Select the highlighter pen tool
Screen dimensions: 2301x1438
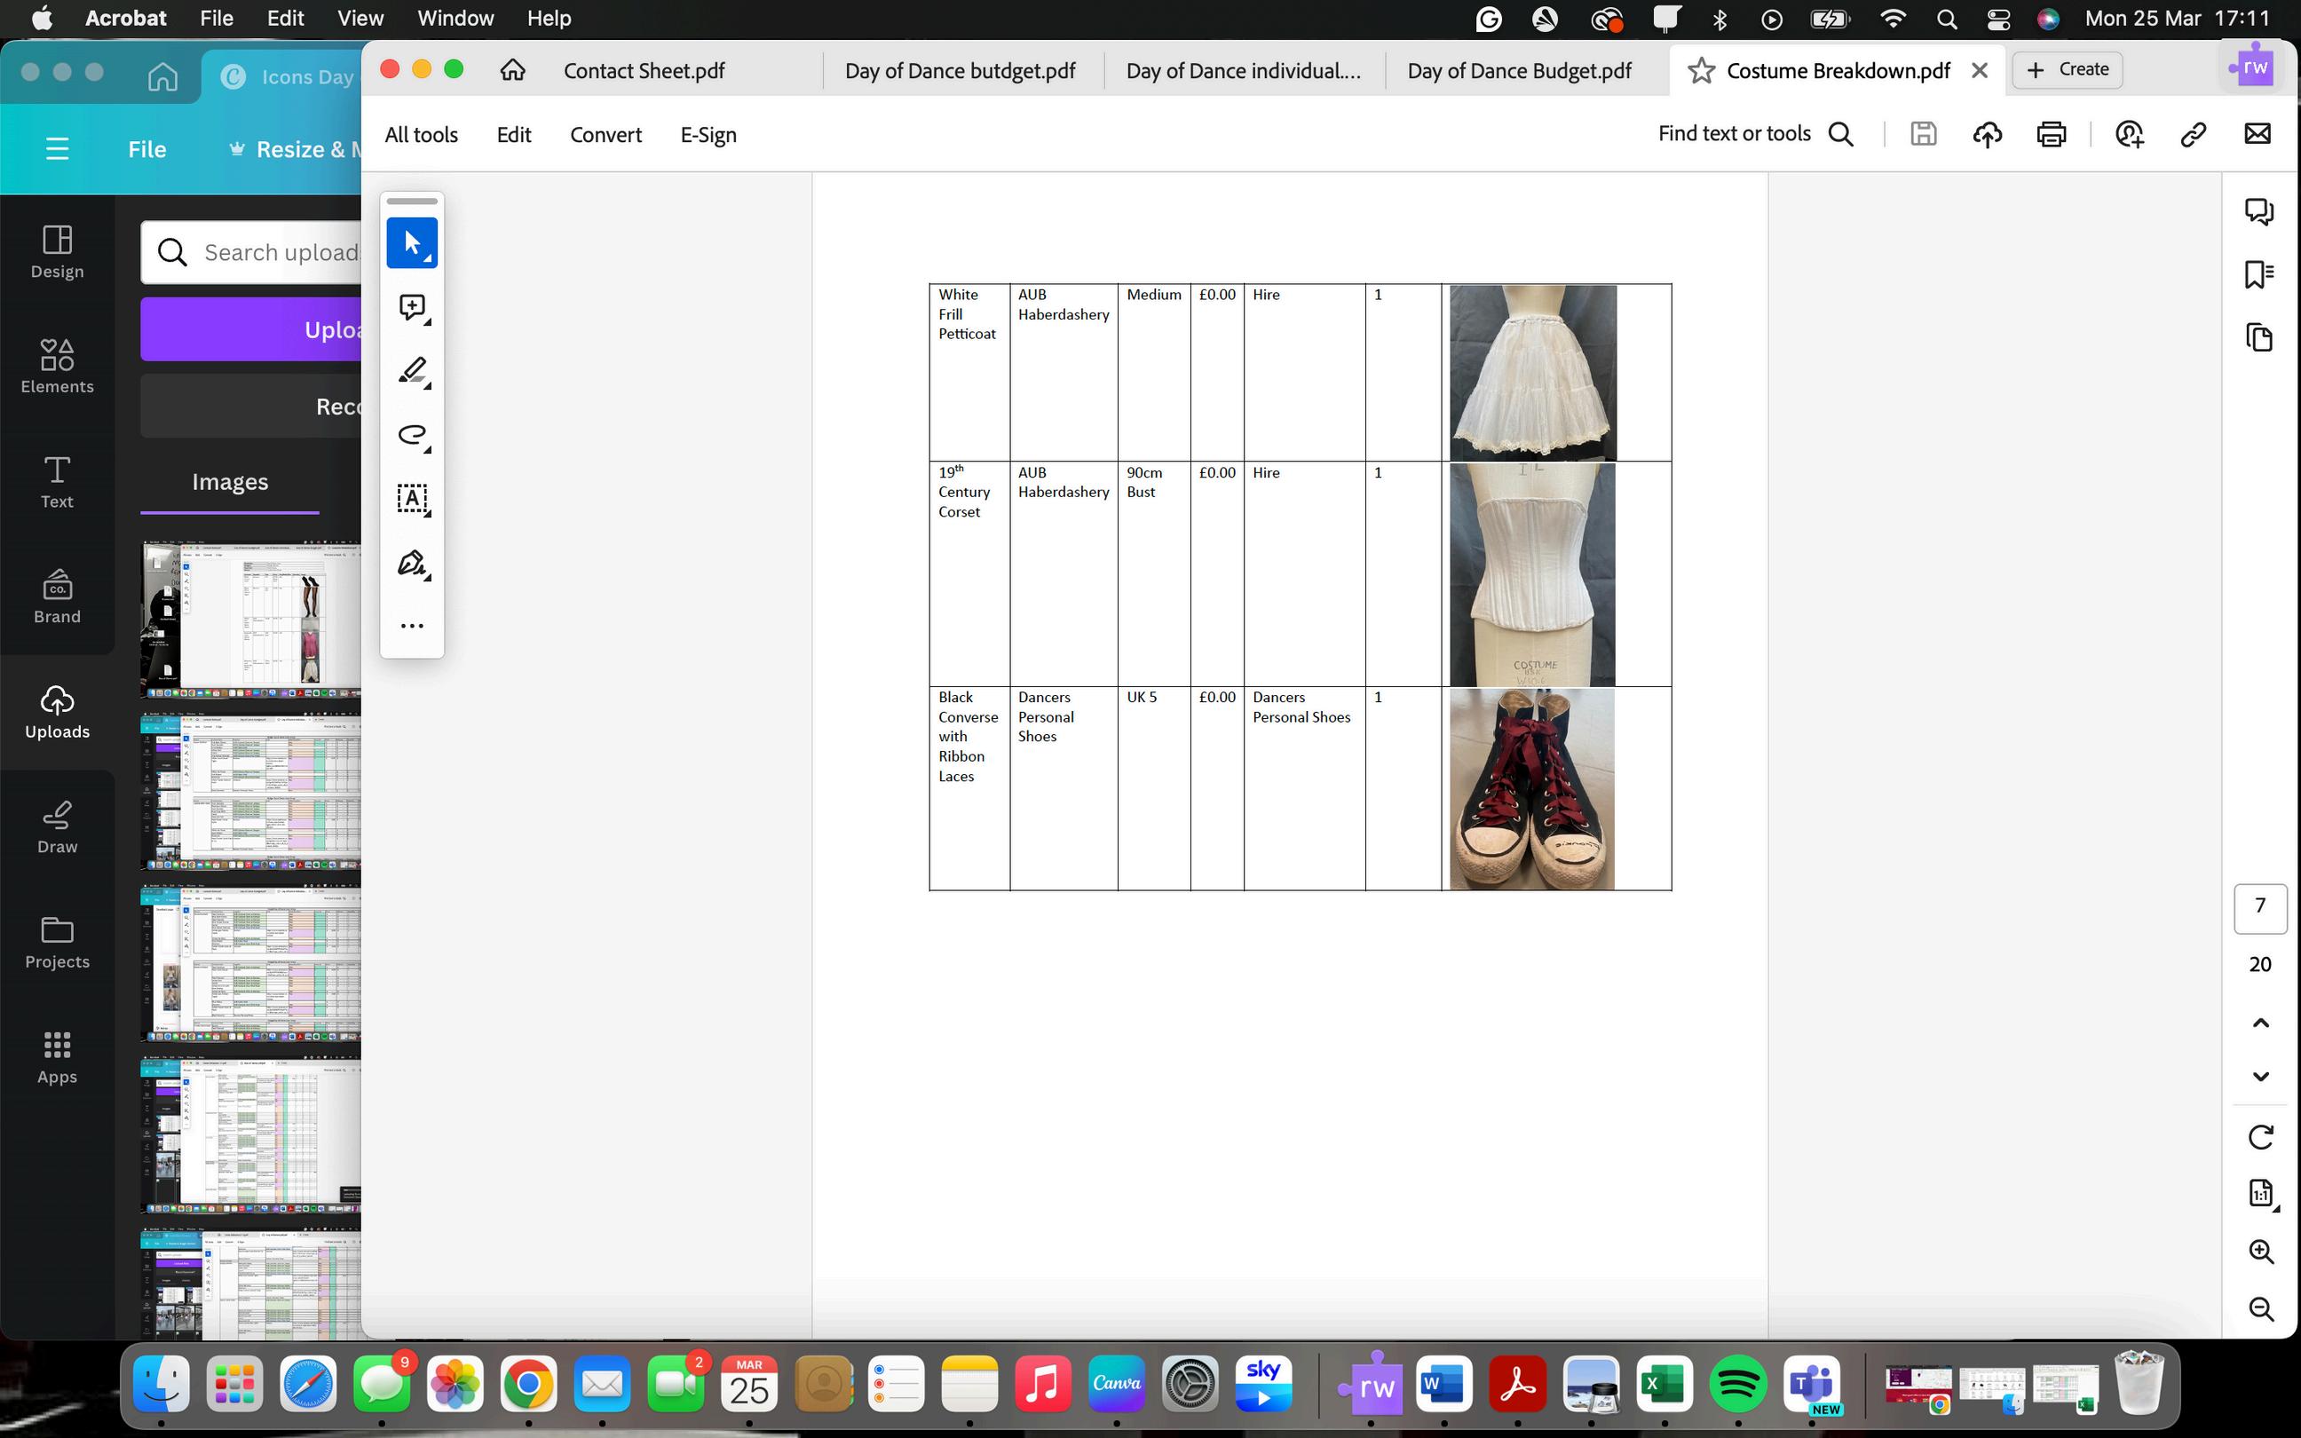412,371
